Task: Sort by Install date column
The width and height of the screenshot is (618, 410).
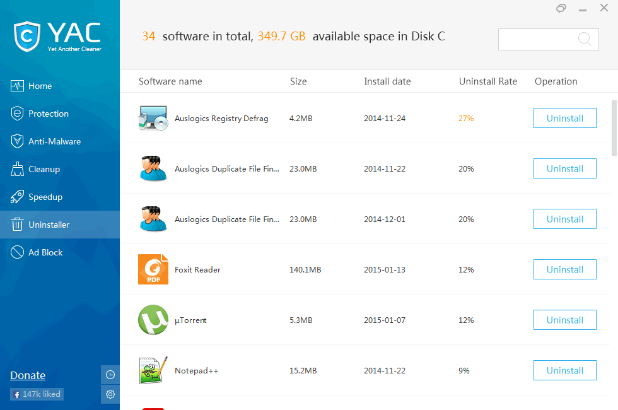Action: click(x=387, y=81)
